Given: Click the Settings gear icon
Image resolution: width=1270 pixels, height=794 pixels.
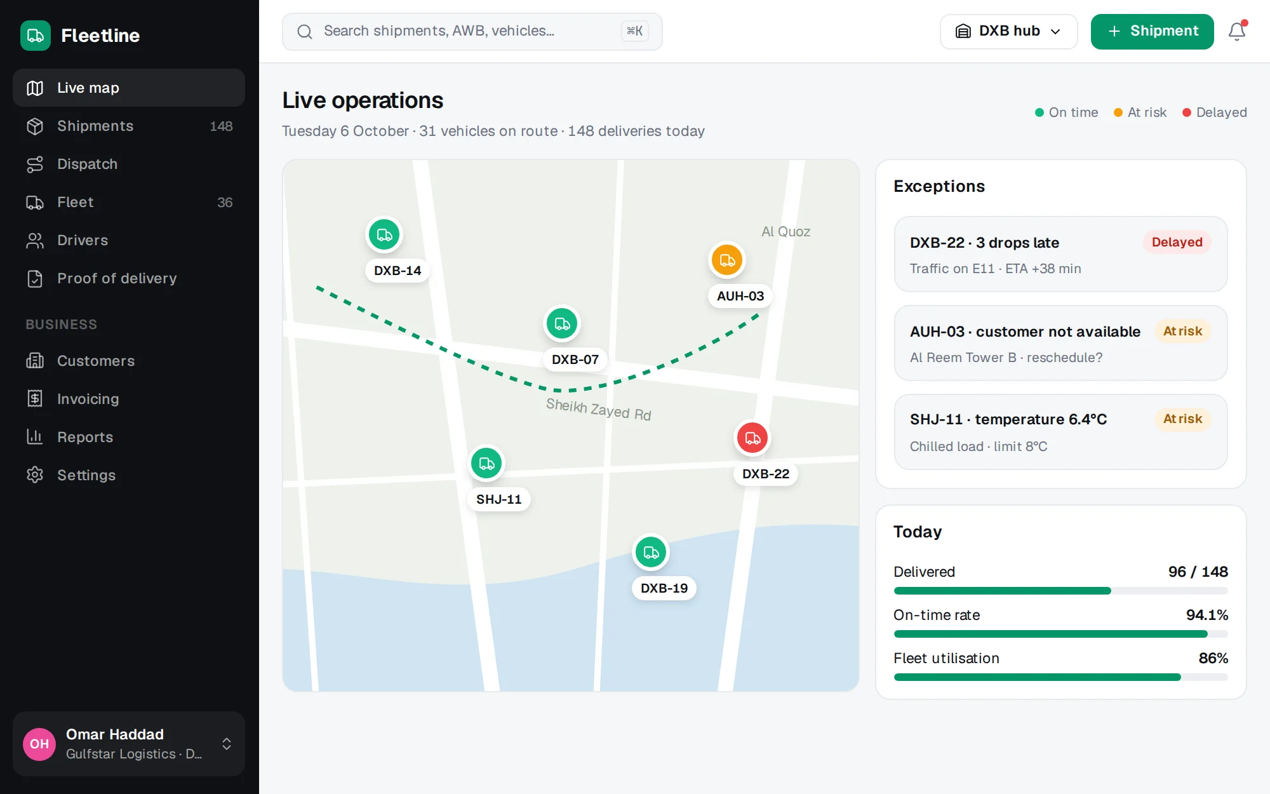Looking at the screenshot, I should (35, 475).
